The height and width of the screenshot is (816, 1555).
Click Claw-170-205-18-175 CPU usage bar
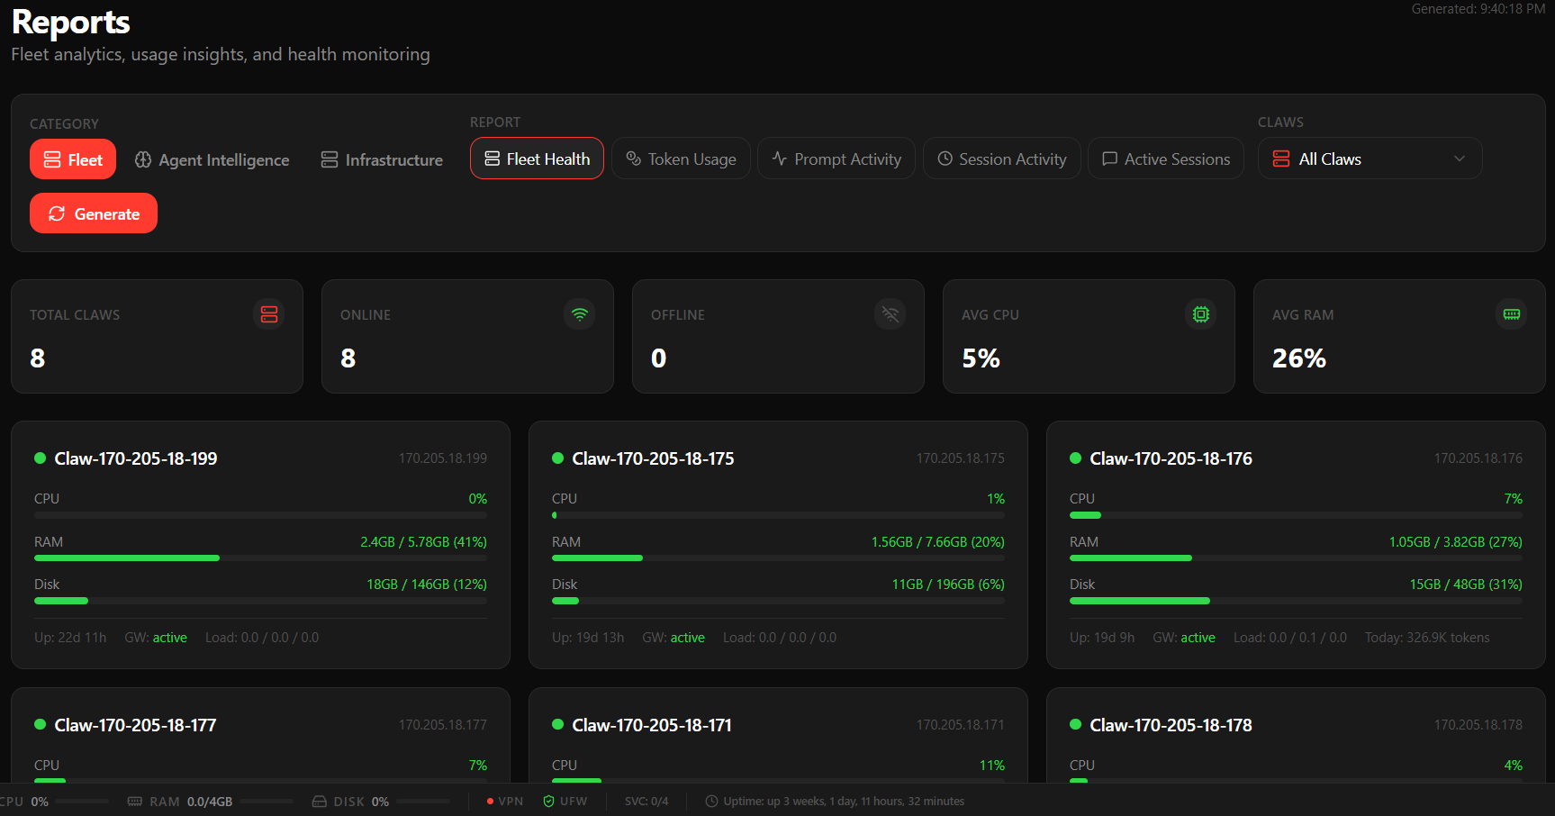pos(778,515)
